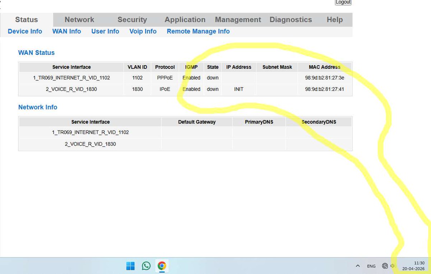Click the PPPoE protocol cell
Image resolution: width=431 pixels, height=274 pixels.
(165, 78)
